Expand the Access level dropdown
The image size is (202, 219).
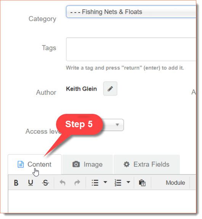117,125
